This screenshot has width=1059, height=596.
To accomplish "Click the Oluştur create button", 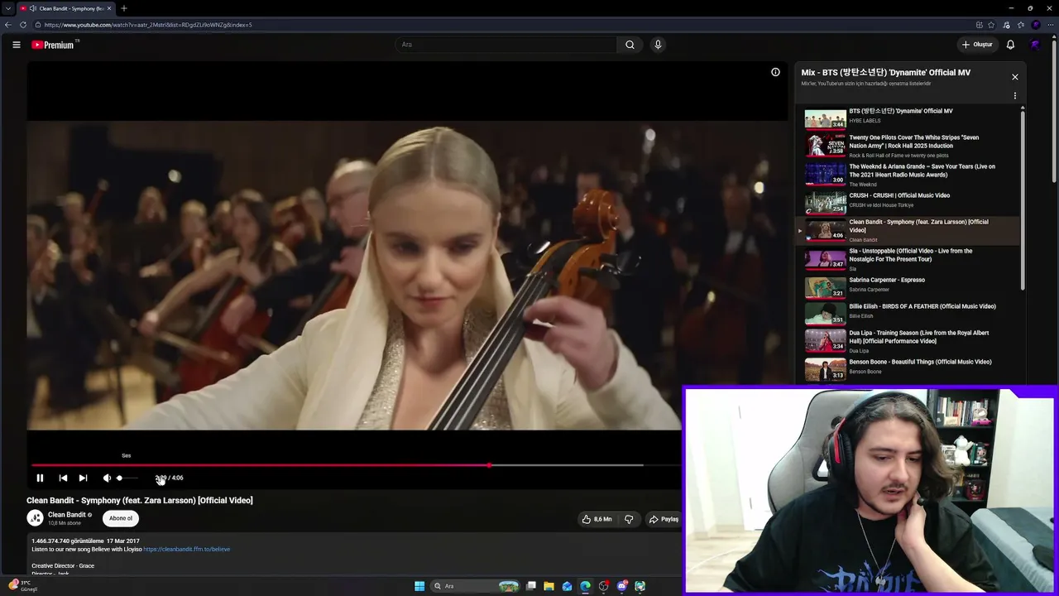I will pos(977,45).
